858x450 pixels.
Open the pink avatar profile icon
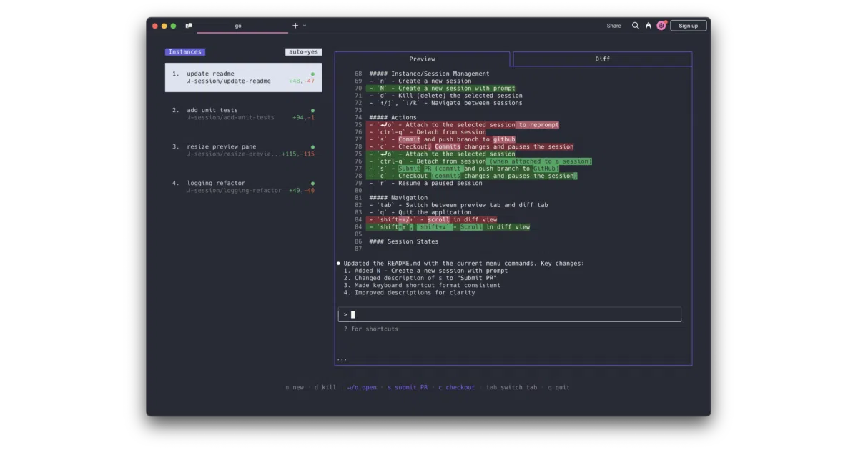coord(661,26)
